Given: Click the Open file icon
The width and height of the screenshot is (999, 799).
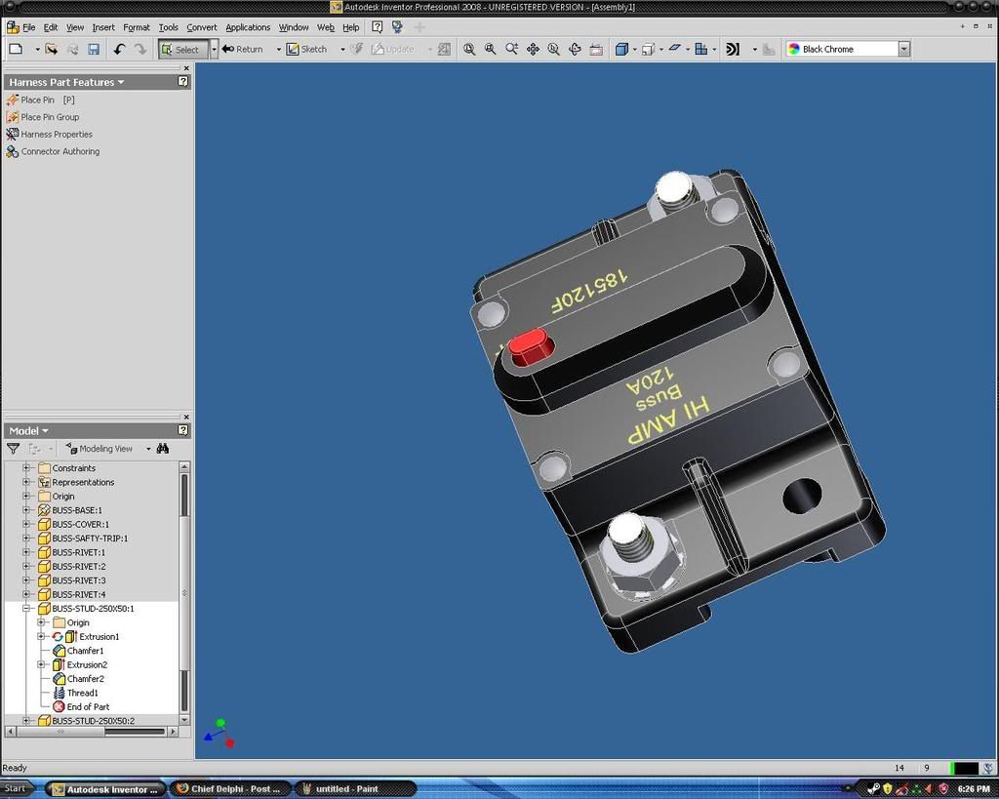Looking at the screenshot, I should 52,49.
